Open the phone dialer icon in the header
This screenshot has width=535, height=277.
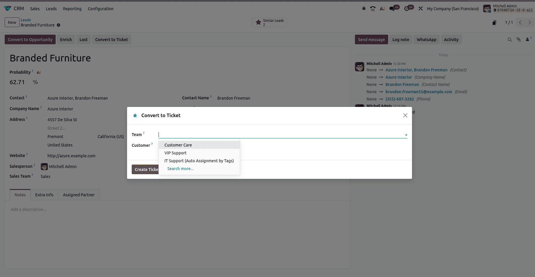[373, 8]
